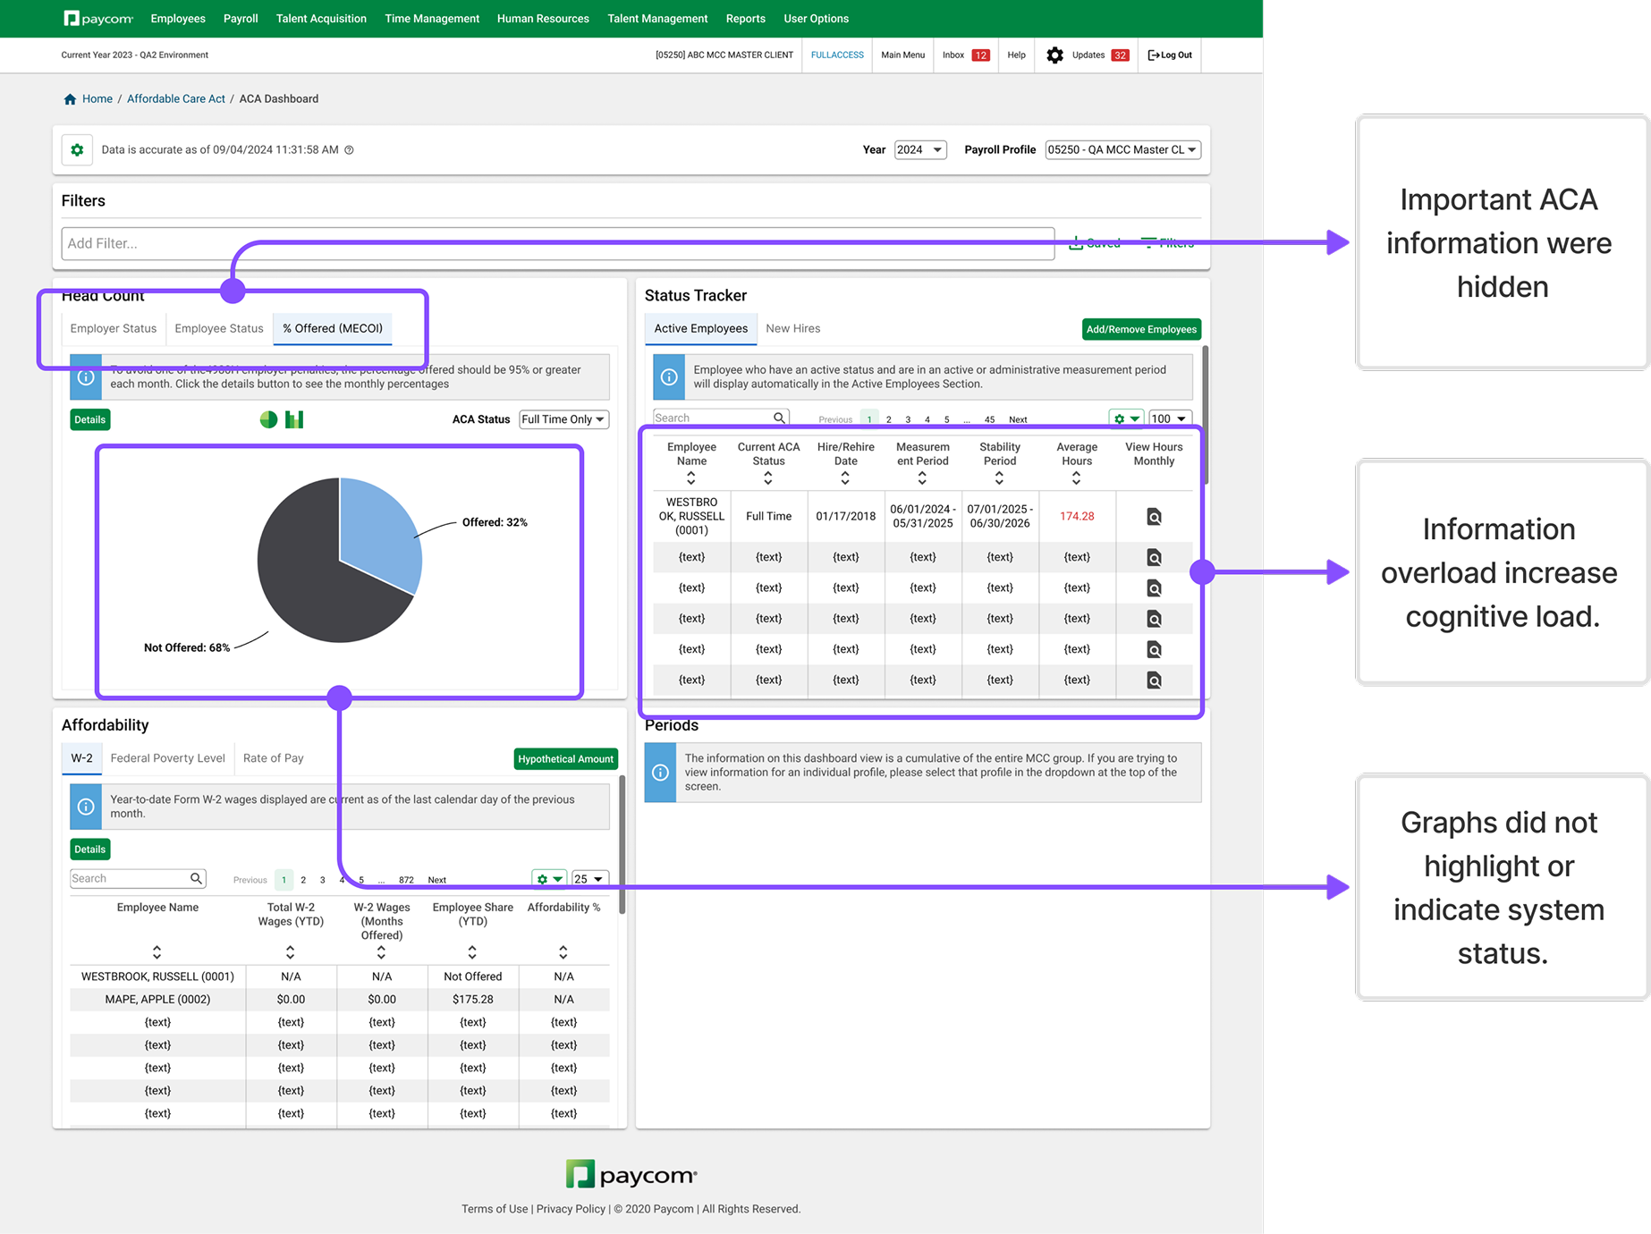Sort Status Tracker by Stability Period
This screenshot has width=1651, height=1234.
(x=999, y=478)
